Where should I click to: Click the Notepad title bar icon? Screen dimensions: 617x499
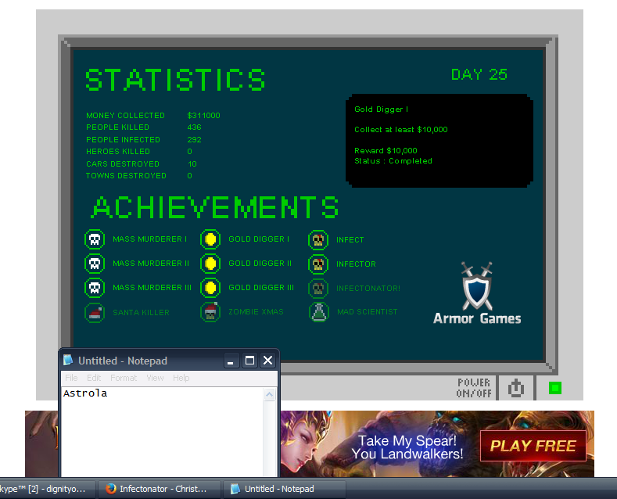coord(68,360)
